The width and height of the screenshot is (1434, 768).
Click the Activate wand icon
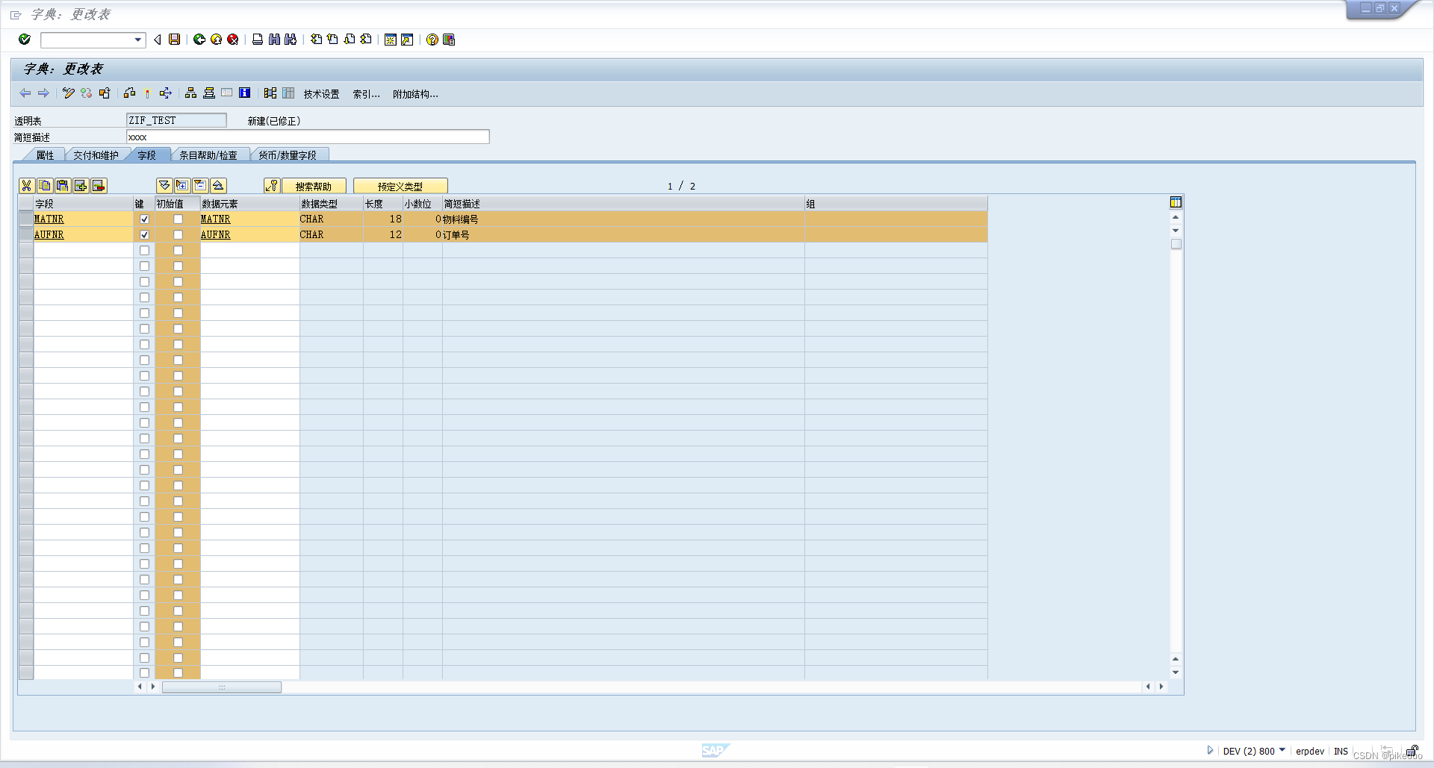point(148,93)
